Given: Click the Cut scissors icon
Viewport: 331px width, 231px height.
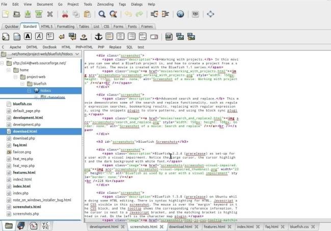Looking at the screenshot, I should tap(65, 14).
